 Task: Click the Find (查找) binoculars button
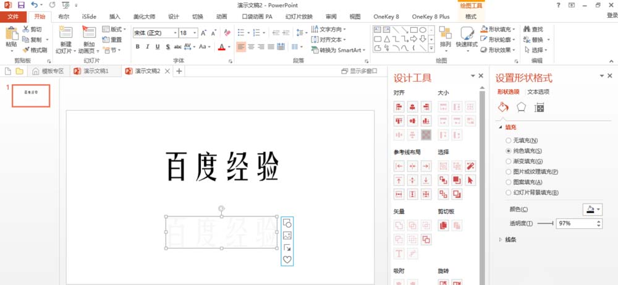[533, 29]
